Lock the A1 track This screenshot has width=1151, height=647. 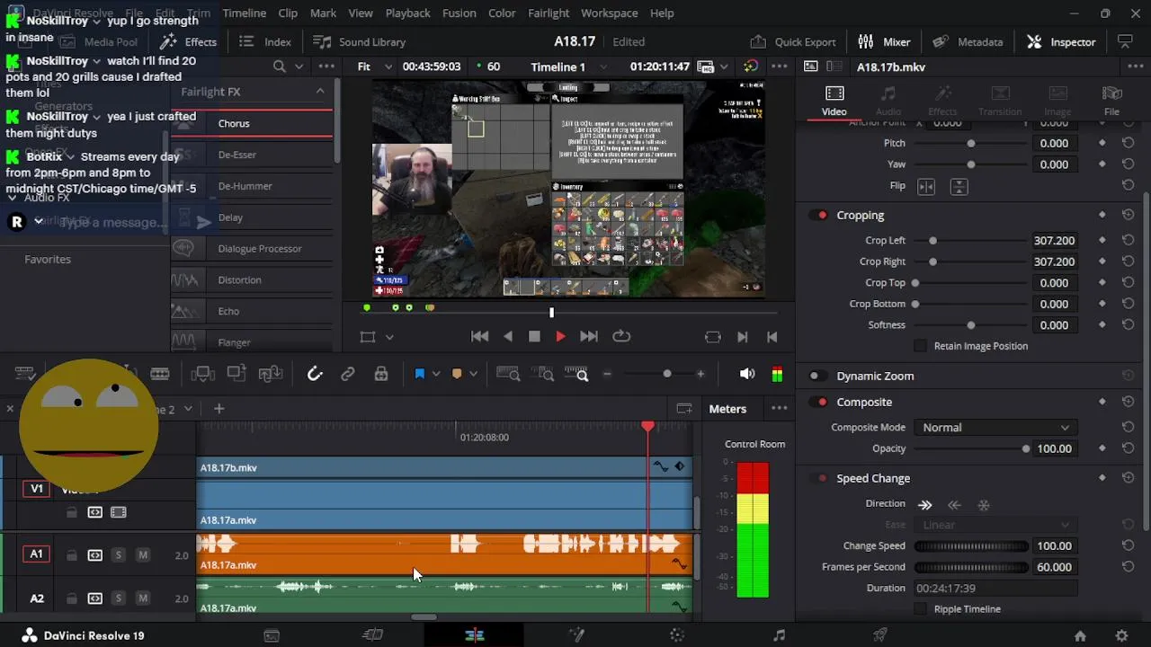coord(71,555)
